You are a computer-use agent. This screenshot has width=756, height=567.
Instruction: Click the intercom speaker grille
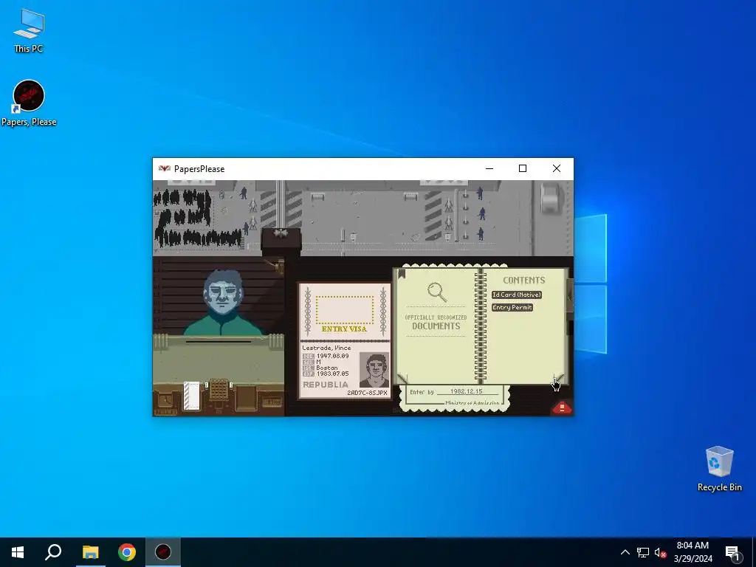pos(219,389)
